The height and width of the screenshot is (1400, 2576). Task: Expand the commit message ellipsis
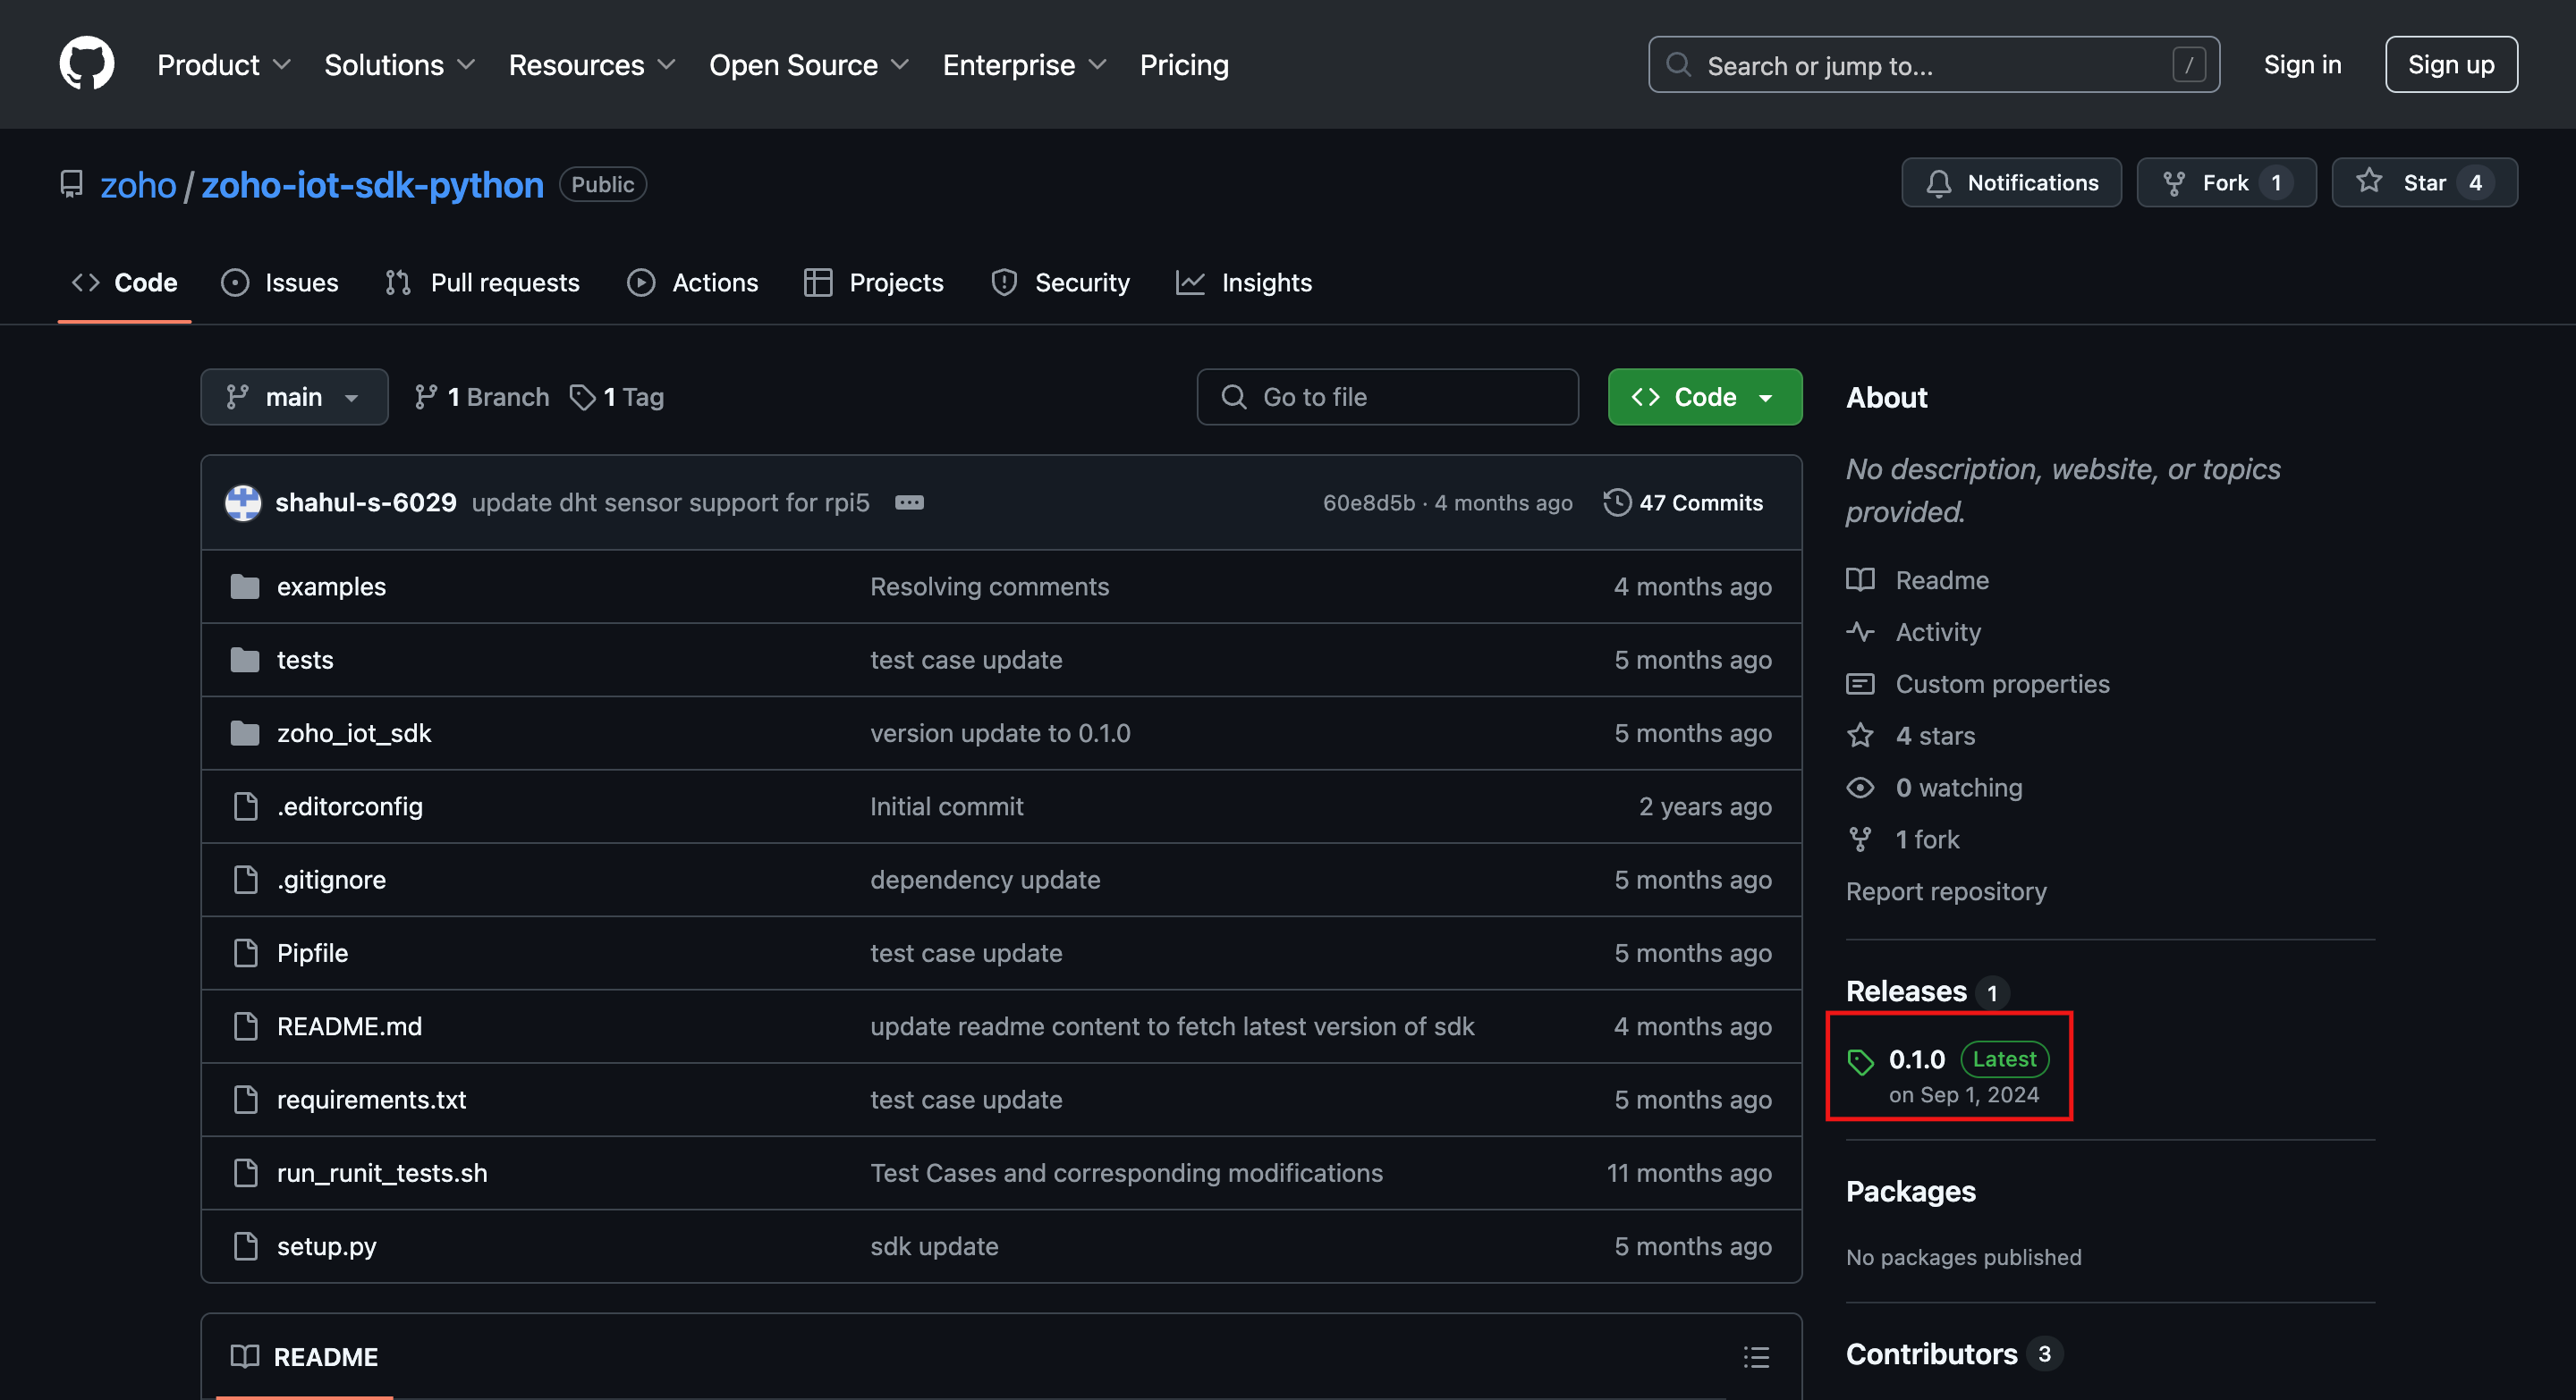click(x=908, y=502)
